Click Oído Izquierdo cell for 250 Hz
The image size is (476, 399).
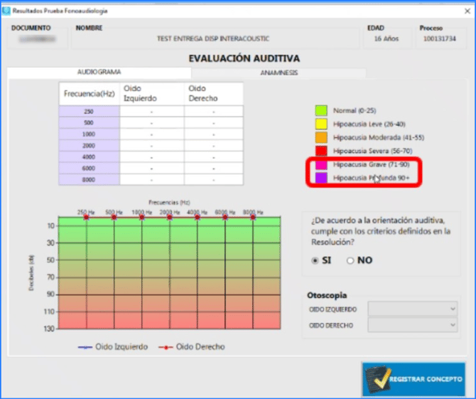pyautogui.click(x=151, y=112)
